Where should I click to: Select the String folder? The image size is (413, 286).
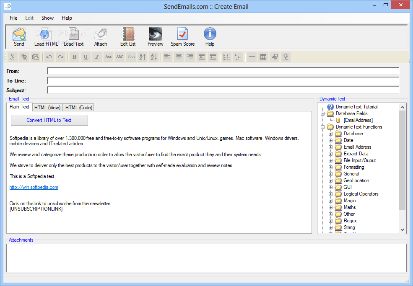click(349, 228)
